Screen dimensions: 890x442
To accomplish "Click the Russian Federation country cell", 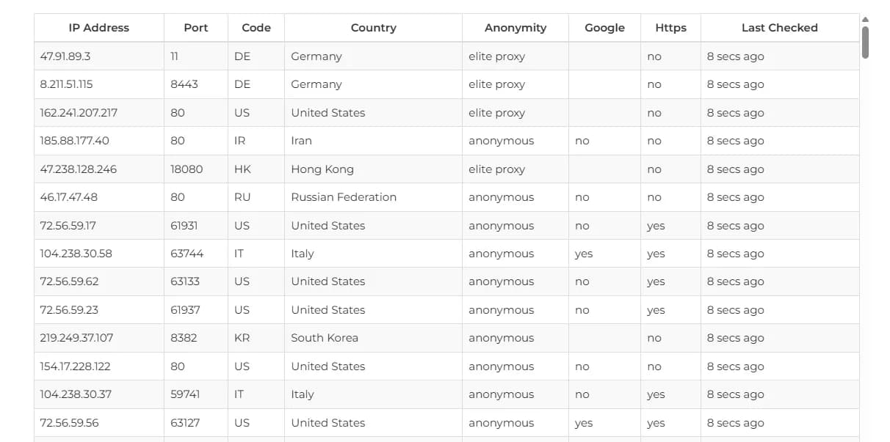I will pyautogui.click(x=343, y=197).
